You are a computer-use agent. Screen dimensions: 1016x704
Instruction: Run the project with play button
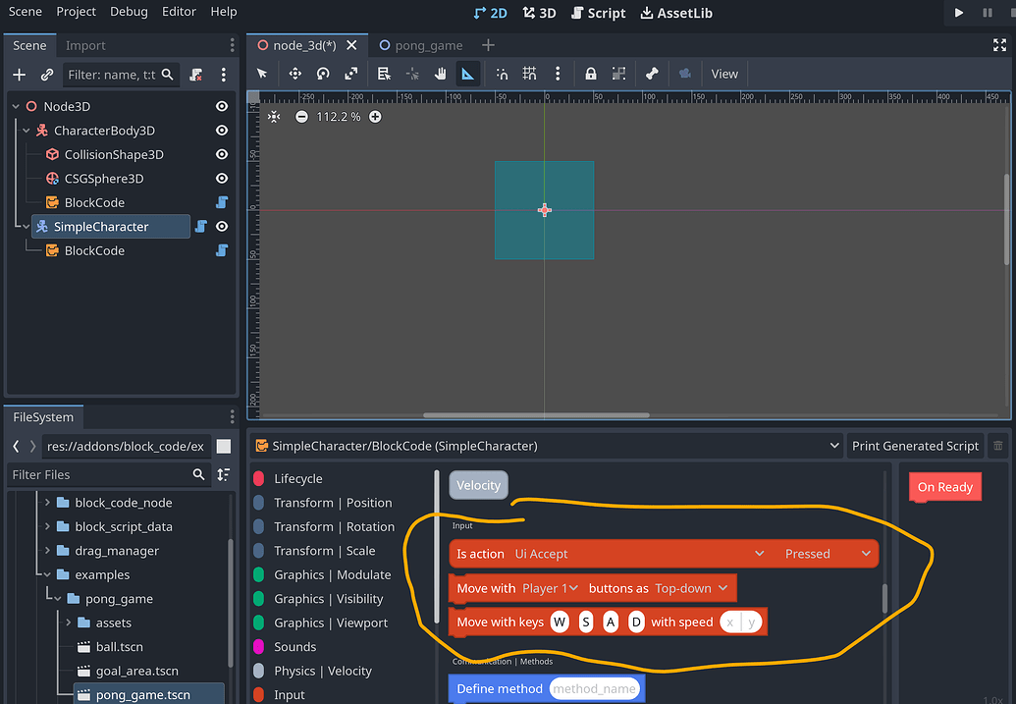point(959,13)
